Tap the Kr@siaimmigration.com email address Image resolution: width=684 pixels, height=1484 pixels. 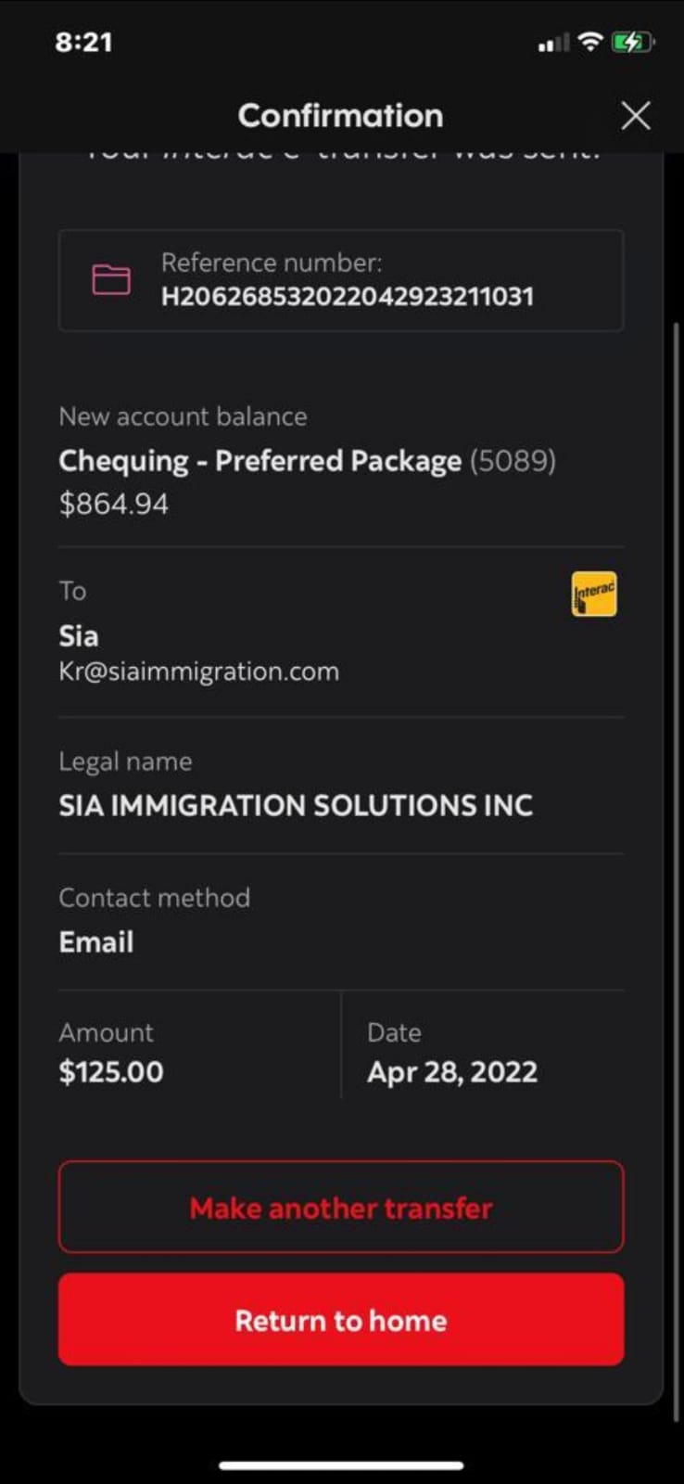pyautogui.click(x=198, y=672)
